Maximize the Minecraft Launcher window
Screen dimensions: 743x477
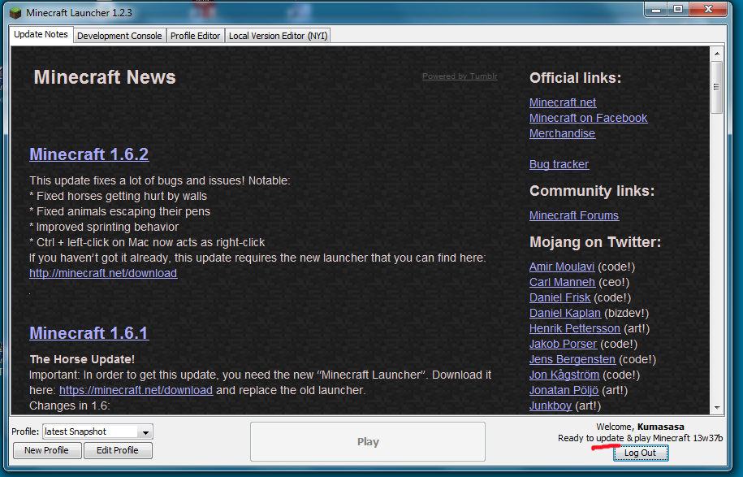point(678,10)
